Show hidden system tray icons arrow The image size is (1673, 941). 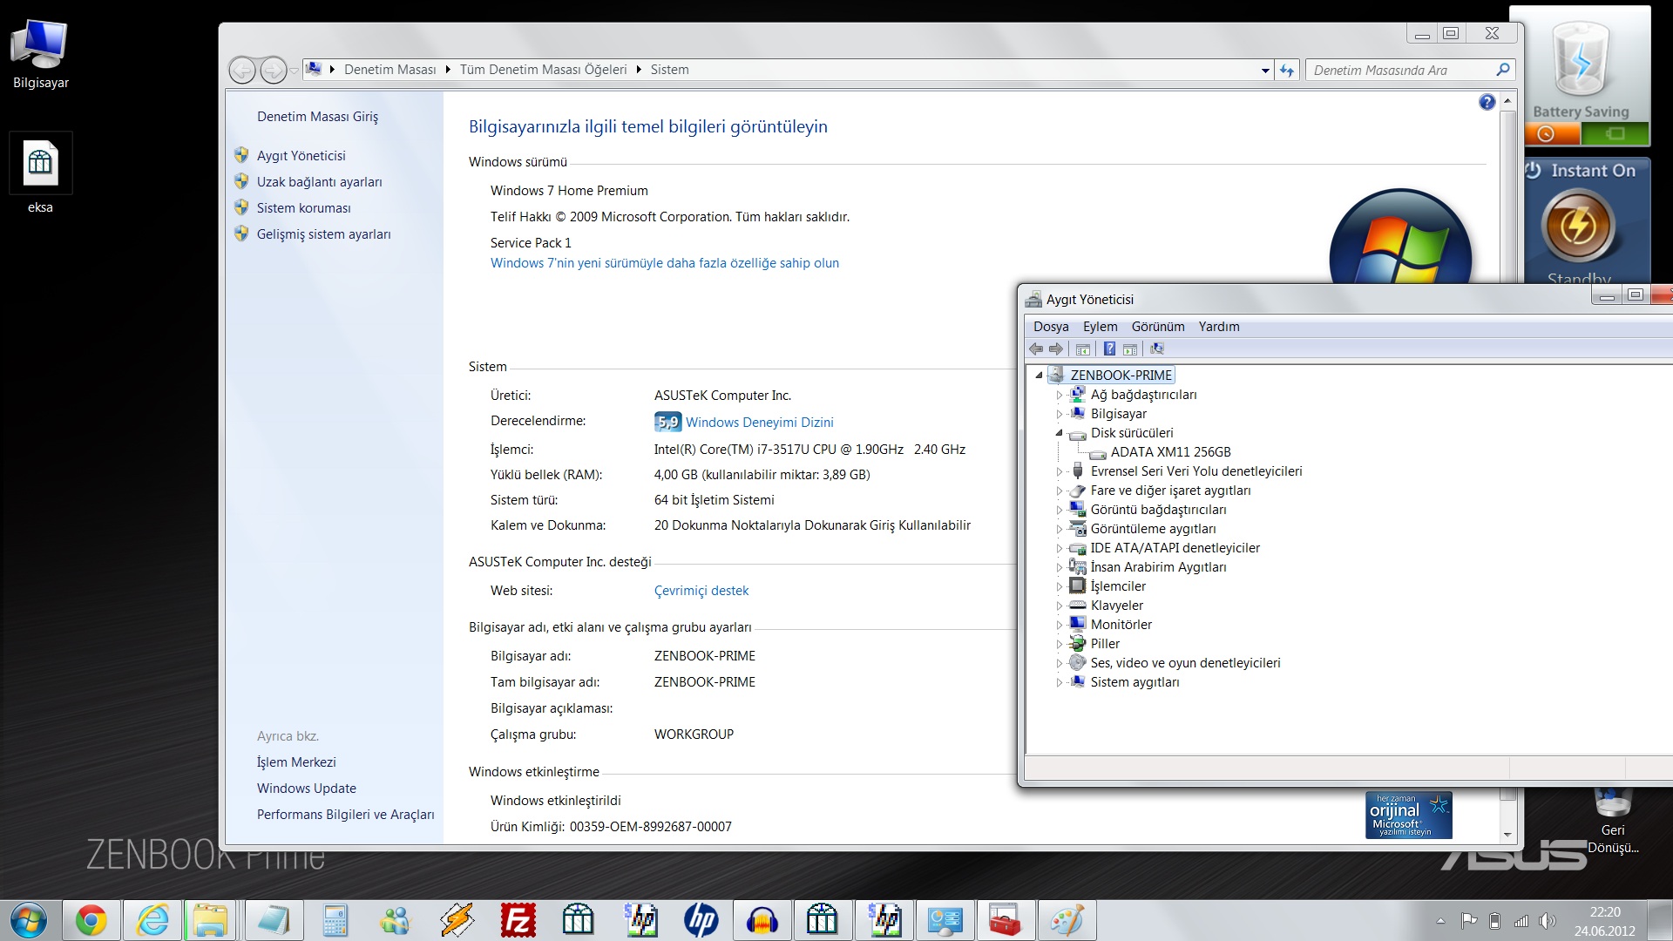click(1440, 921)
